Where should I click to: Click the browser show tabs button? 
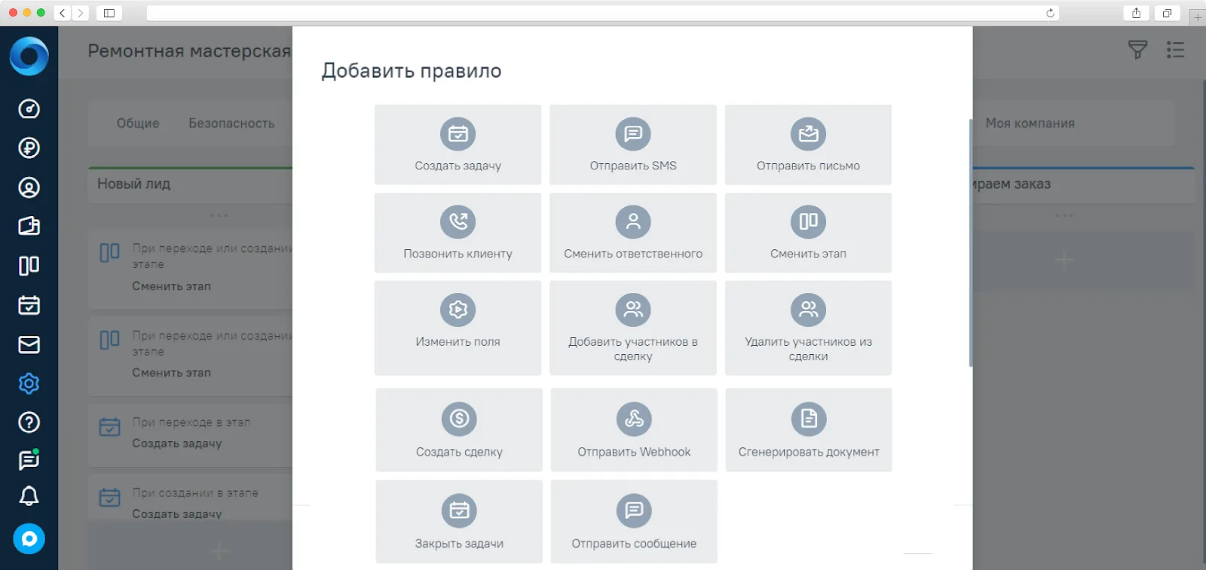click(x=1167, y=13)
